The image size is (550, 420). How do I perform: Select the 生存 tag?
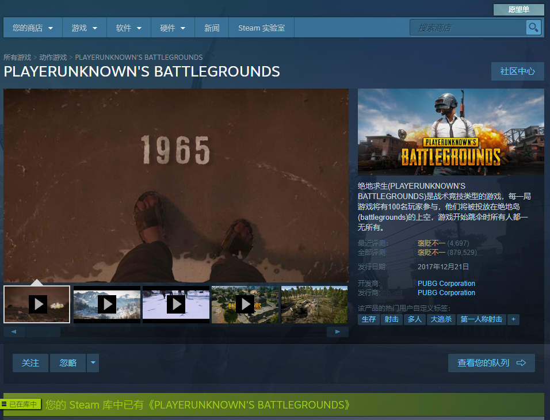tap(369, 319)
